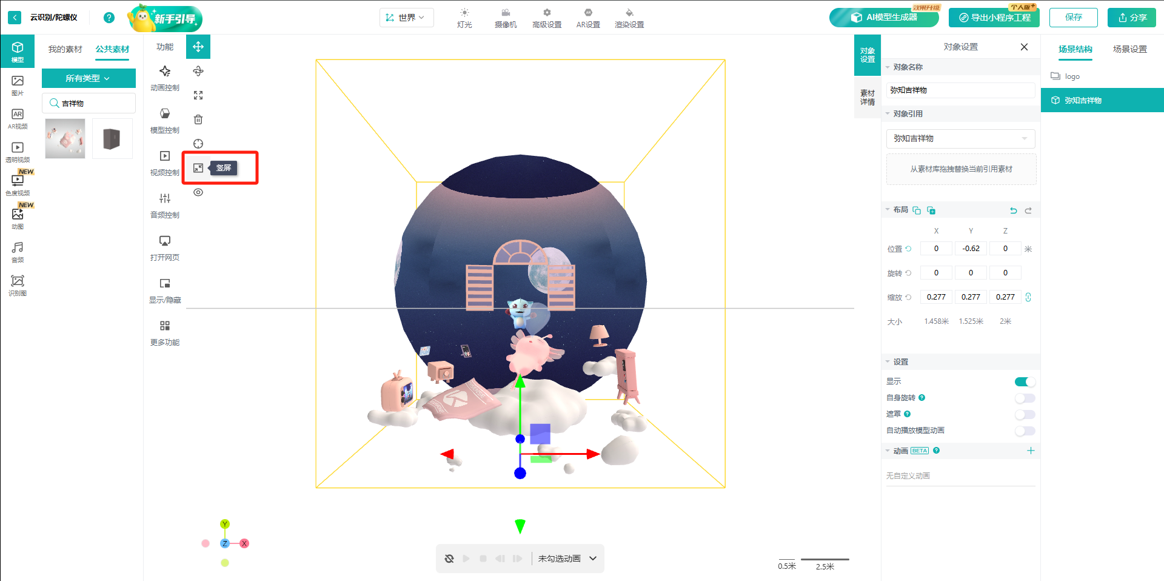The width and height of the screenshot is (1164, 581).
Task: Enable the 自身旋转 self-rotation switch
Action: coord(1025,398)
